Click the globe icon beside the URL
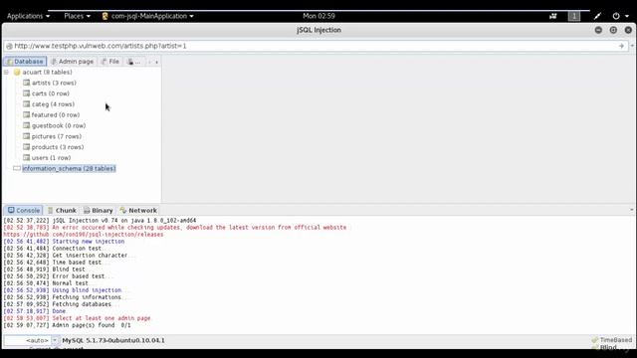The width and height of the screenshot is (637, 358). tap(9, 47)
